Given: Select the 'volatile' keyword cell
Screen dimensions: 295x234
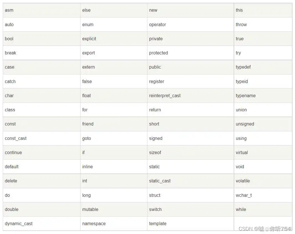Looking at the screenshot, I should pos(263,181).
